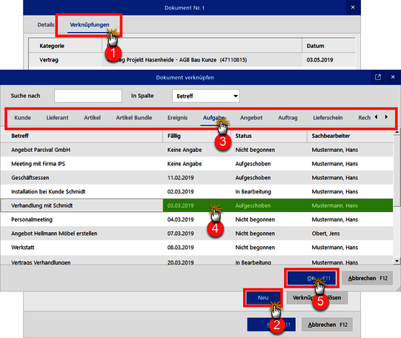Click the tab strip right scroll arrow

(x=386, y=117)
